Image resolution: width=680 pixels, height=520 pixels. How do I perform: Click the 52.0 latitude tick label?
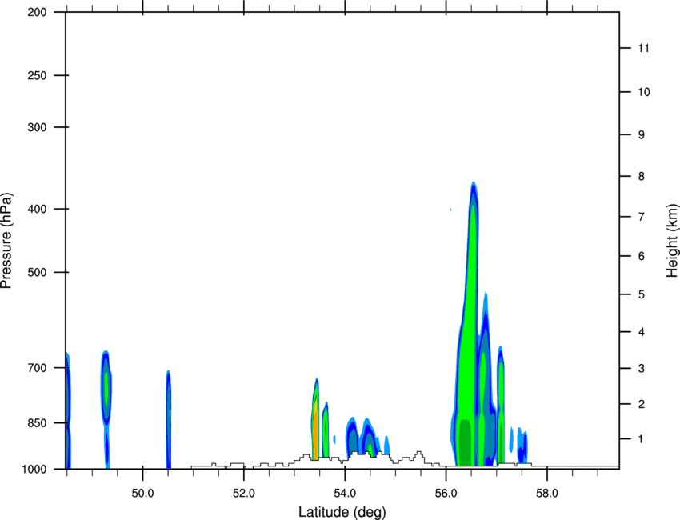click(244, 494)
